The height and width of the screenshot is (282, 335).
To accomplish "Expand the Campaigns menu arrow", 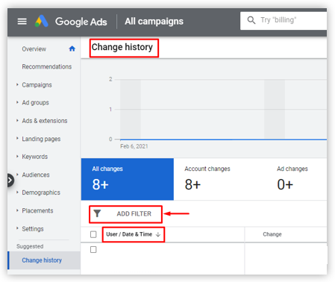I will tap(17, 85).
